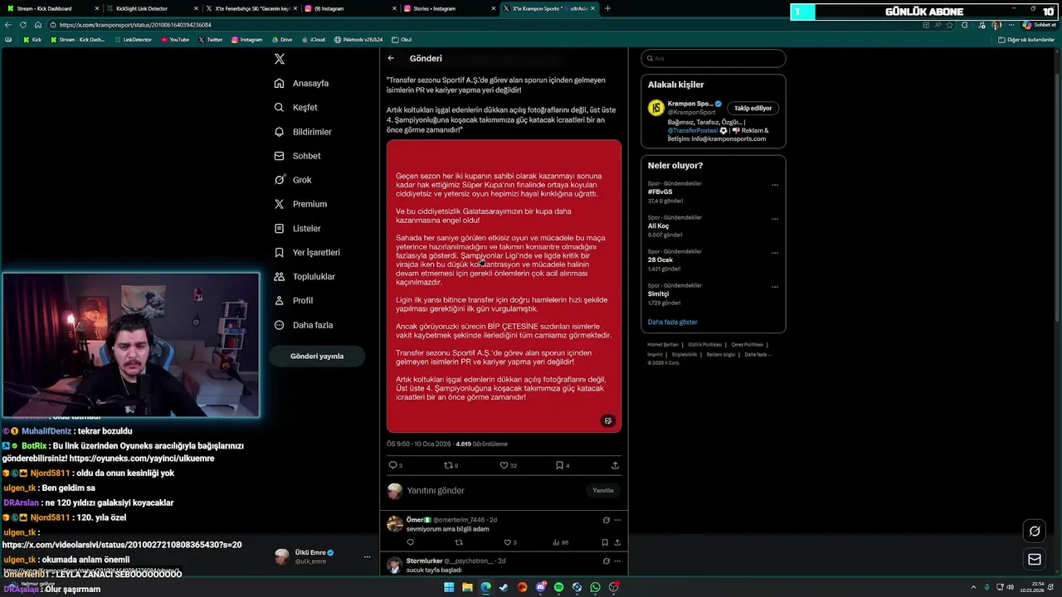Screen dimensions: 1062x597
Task: Open #FBvGS trending topic
Action: (660, 192)
